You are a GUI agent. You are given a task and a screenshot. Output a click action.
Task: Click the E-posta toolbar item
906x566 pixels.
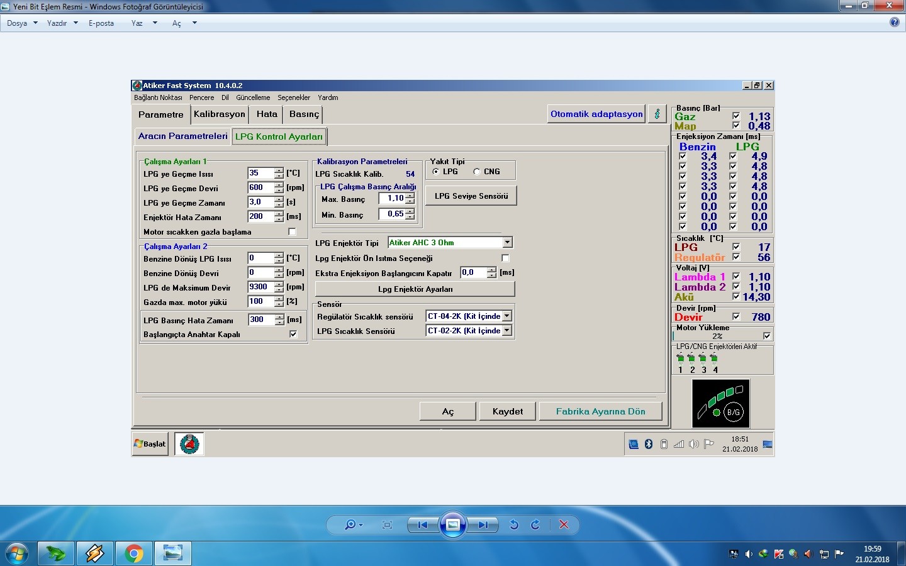click(101, 23)
